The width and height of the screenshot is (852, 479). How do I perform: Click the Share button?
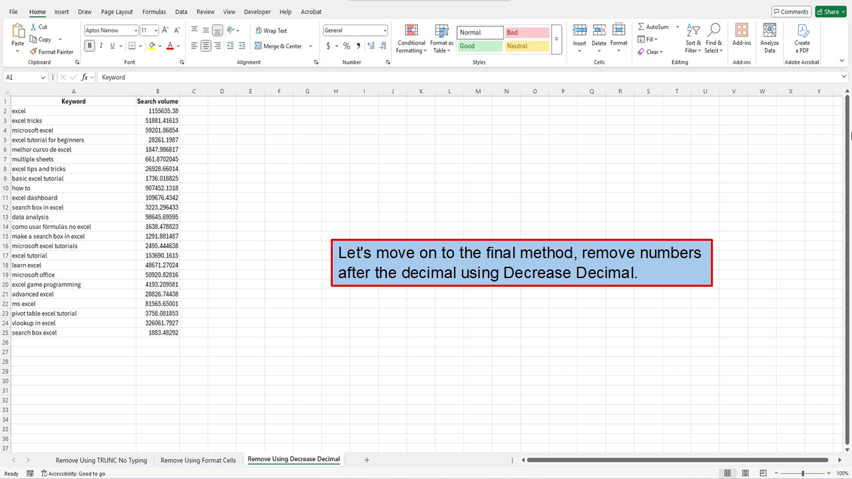point(829,11)
